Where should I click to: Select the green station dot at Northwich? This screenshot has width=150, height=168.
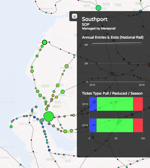point(137,161)
